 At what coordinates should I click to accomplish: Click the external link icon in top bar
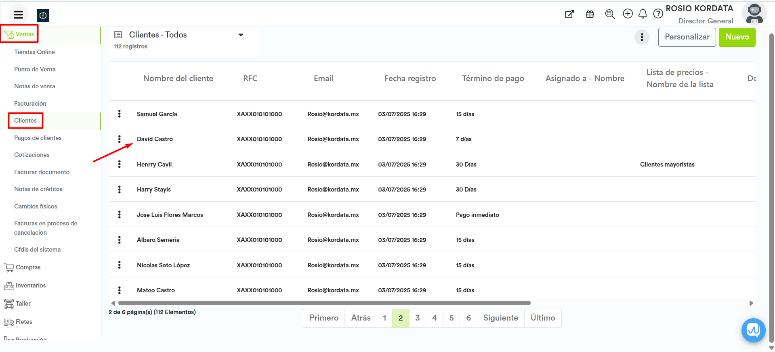(x=569, y=15)
